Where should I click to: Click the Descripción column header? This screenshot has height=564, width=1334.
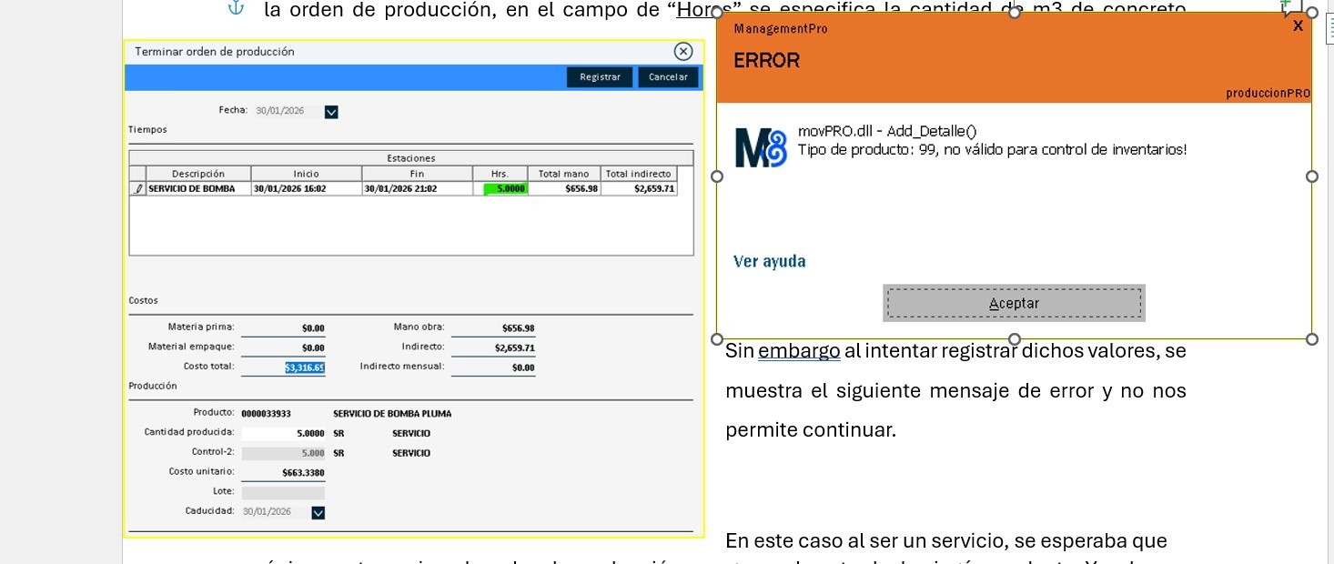click(x=197, y=174)
